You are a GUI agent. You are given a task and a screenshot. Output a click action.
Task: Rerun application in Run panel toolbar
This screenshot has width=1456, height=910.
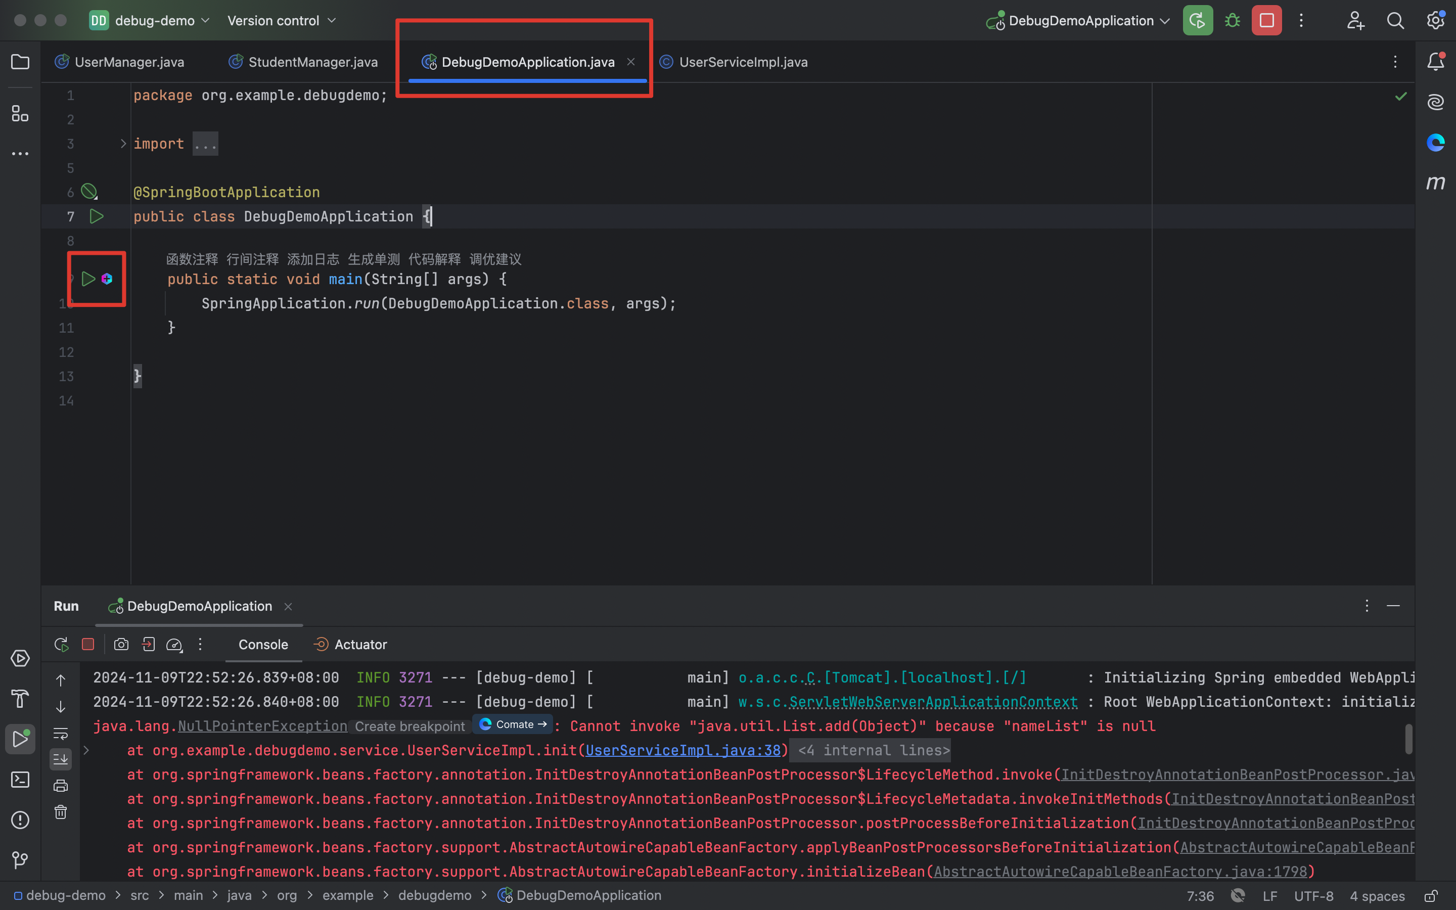[x=61, y=645]
